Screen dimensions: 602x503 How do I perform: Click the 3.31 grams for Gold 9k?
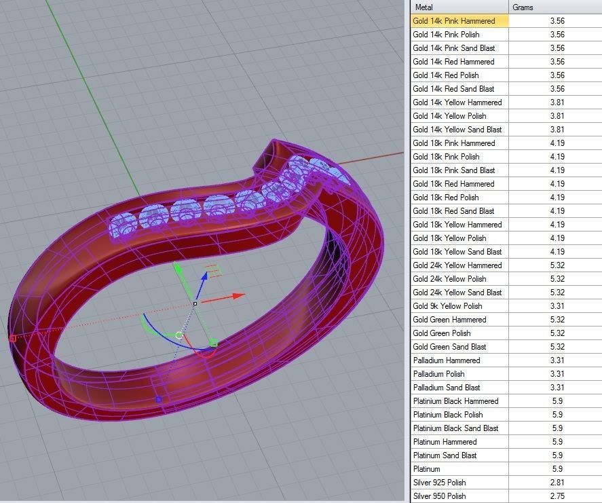pyautogui.click(x=557, y=306)
